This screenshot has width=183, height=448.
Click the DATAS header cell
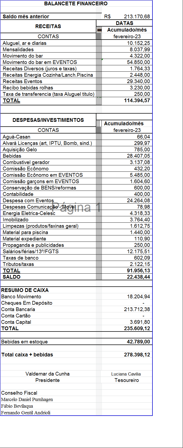pos(124,23)
